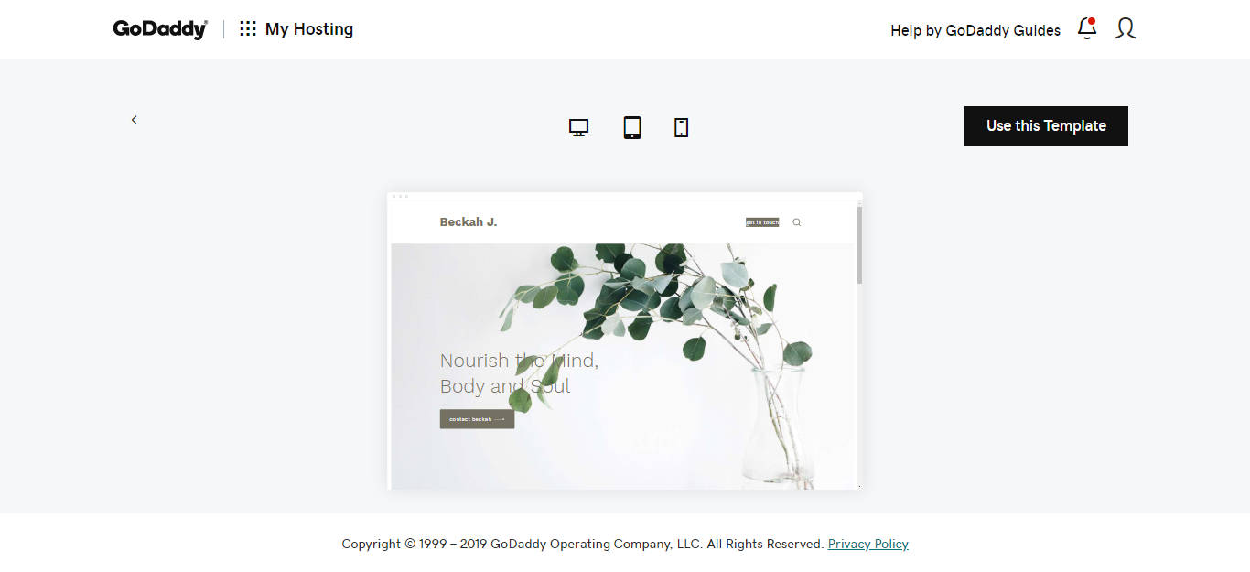
Task: Click the 'Nourish the Mind, Body and Soul' heading
Action: click(x=519, y=373)
